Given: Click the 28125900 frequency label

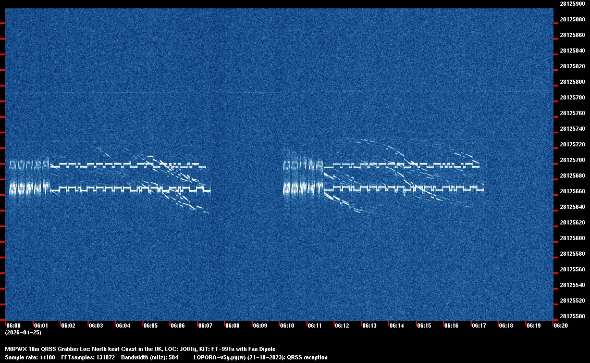Looking at the screenshot, I should point(572,4).
